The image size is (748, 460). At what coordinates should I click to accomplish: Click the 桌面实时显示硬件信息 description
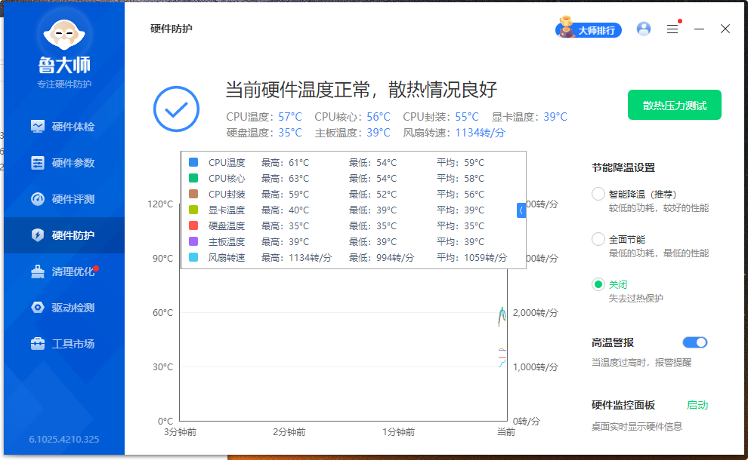[x=637, y=426]
